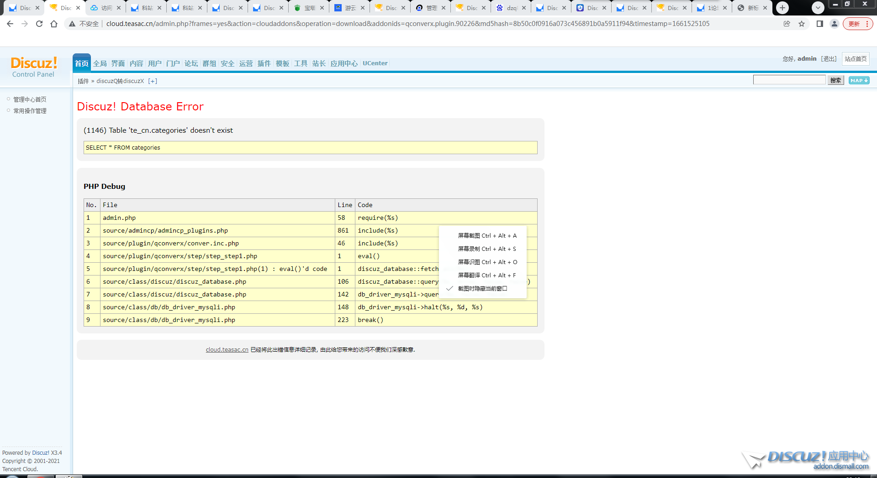Image resolution: width=877 pixels, height=478 pixels.
Task: Open tab search dropdown chevron
Action: (818, 8)
